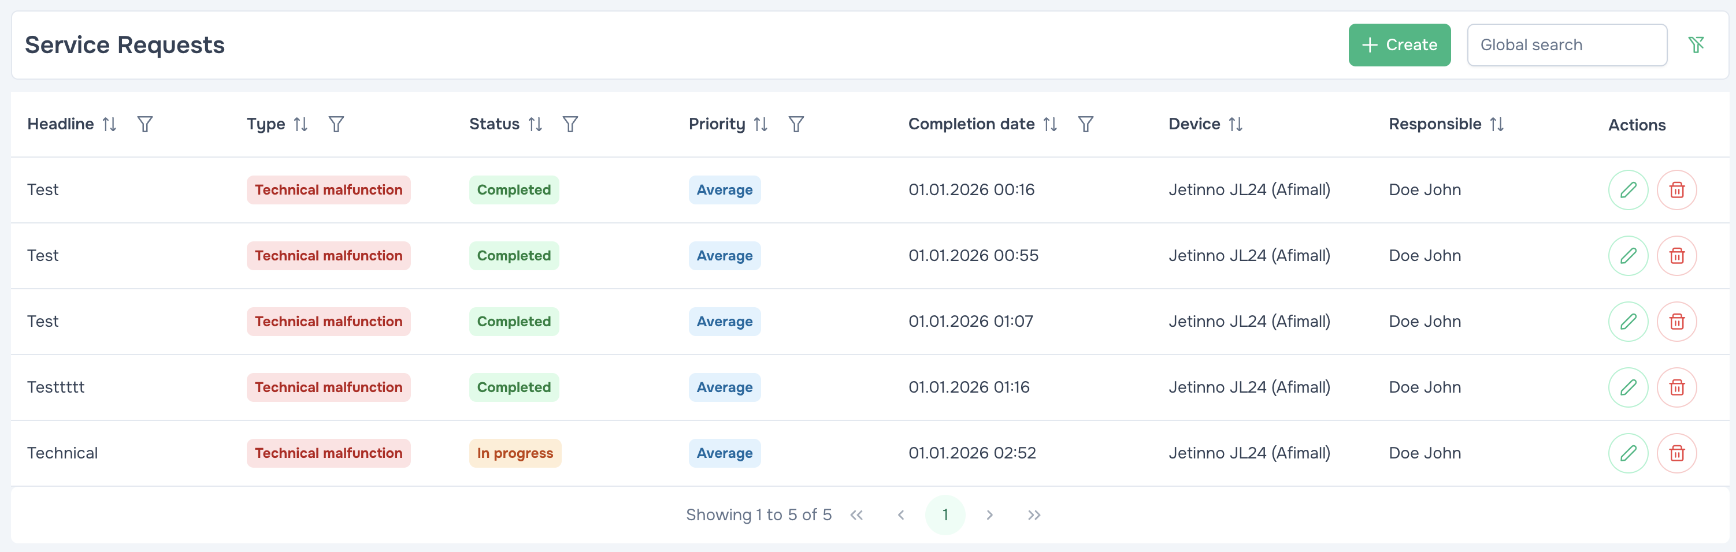Open the filter icon on the Type column
The image size is (1736, 552).
point(336,124)
